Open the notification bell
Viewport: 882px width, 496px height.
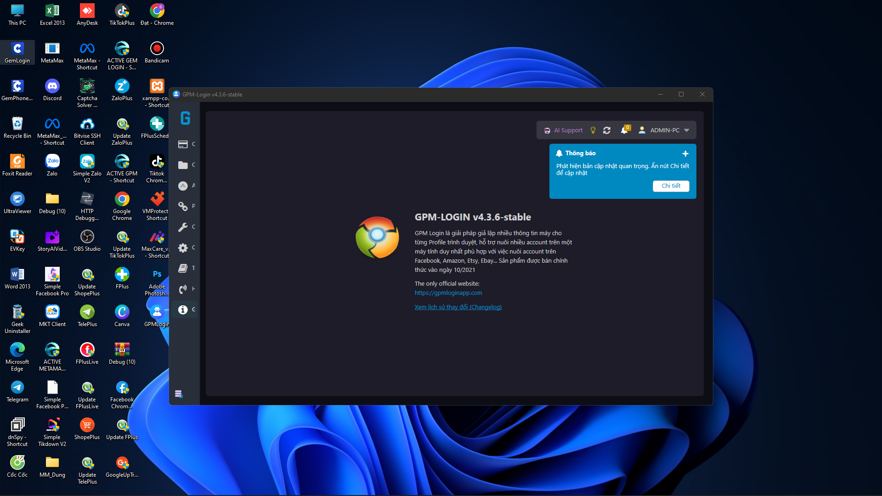(x=624, y=130)
